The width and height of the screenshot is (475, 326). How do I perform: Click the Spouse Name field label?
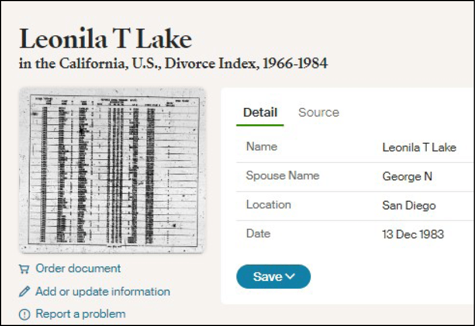[282, 175]
